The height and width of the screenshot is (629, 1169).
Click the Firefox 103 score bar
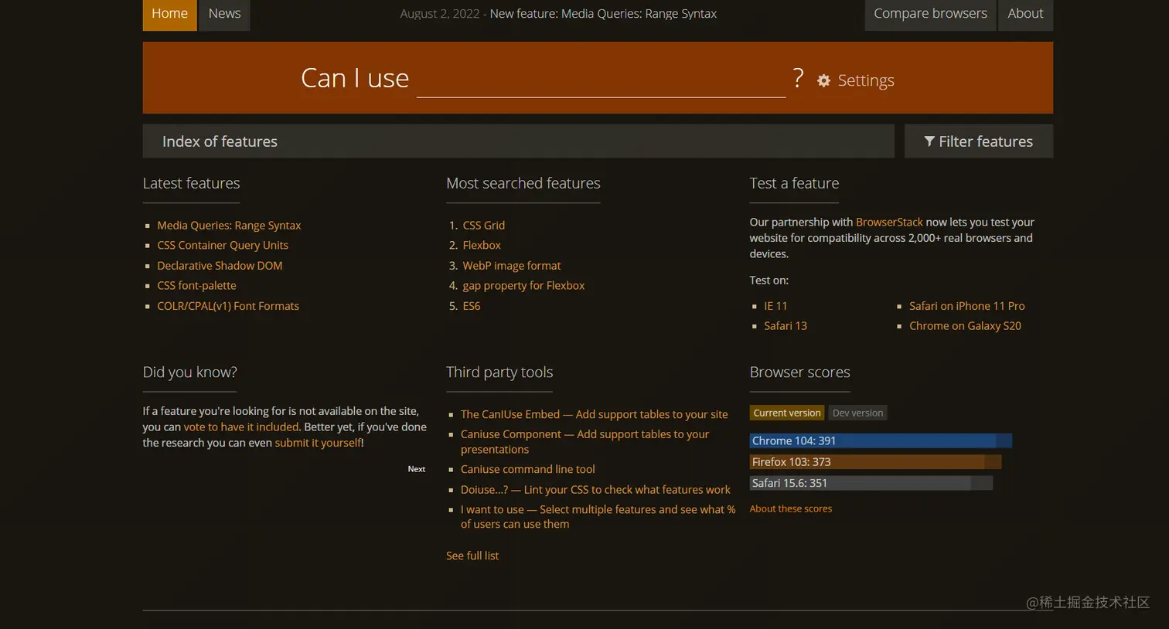[x=875, y=462]
